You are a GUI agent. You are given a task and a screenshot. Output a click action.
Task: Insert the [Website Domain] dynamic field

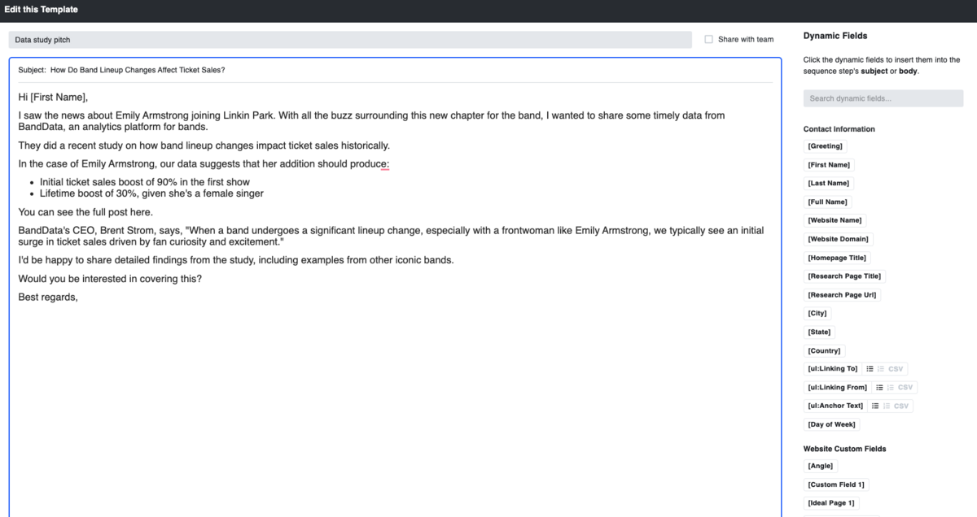point(838,239)
